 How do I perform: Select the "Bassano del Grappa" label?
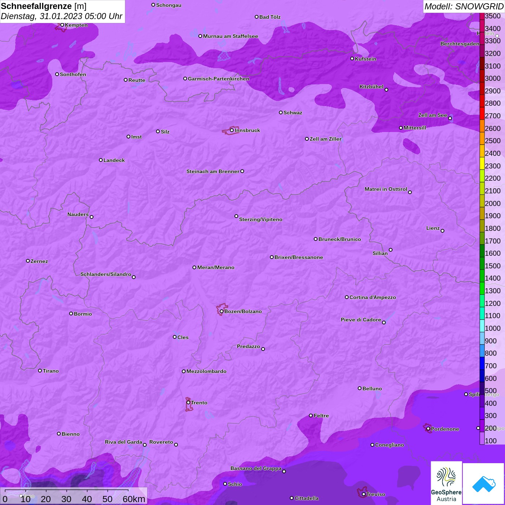point(256,468)
